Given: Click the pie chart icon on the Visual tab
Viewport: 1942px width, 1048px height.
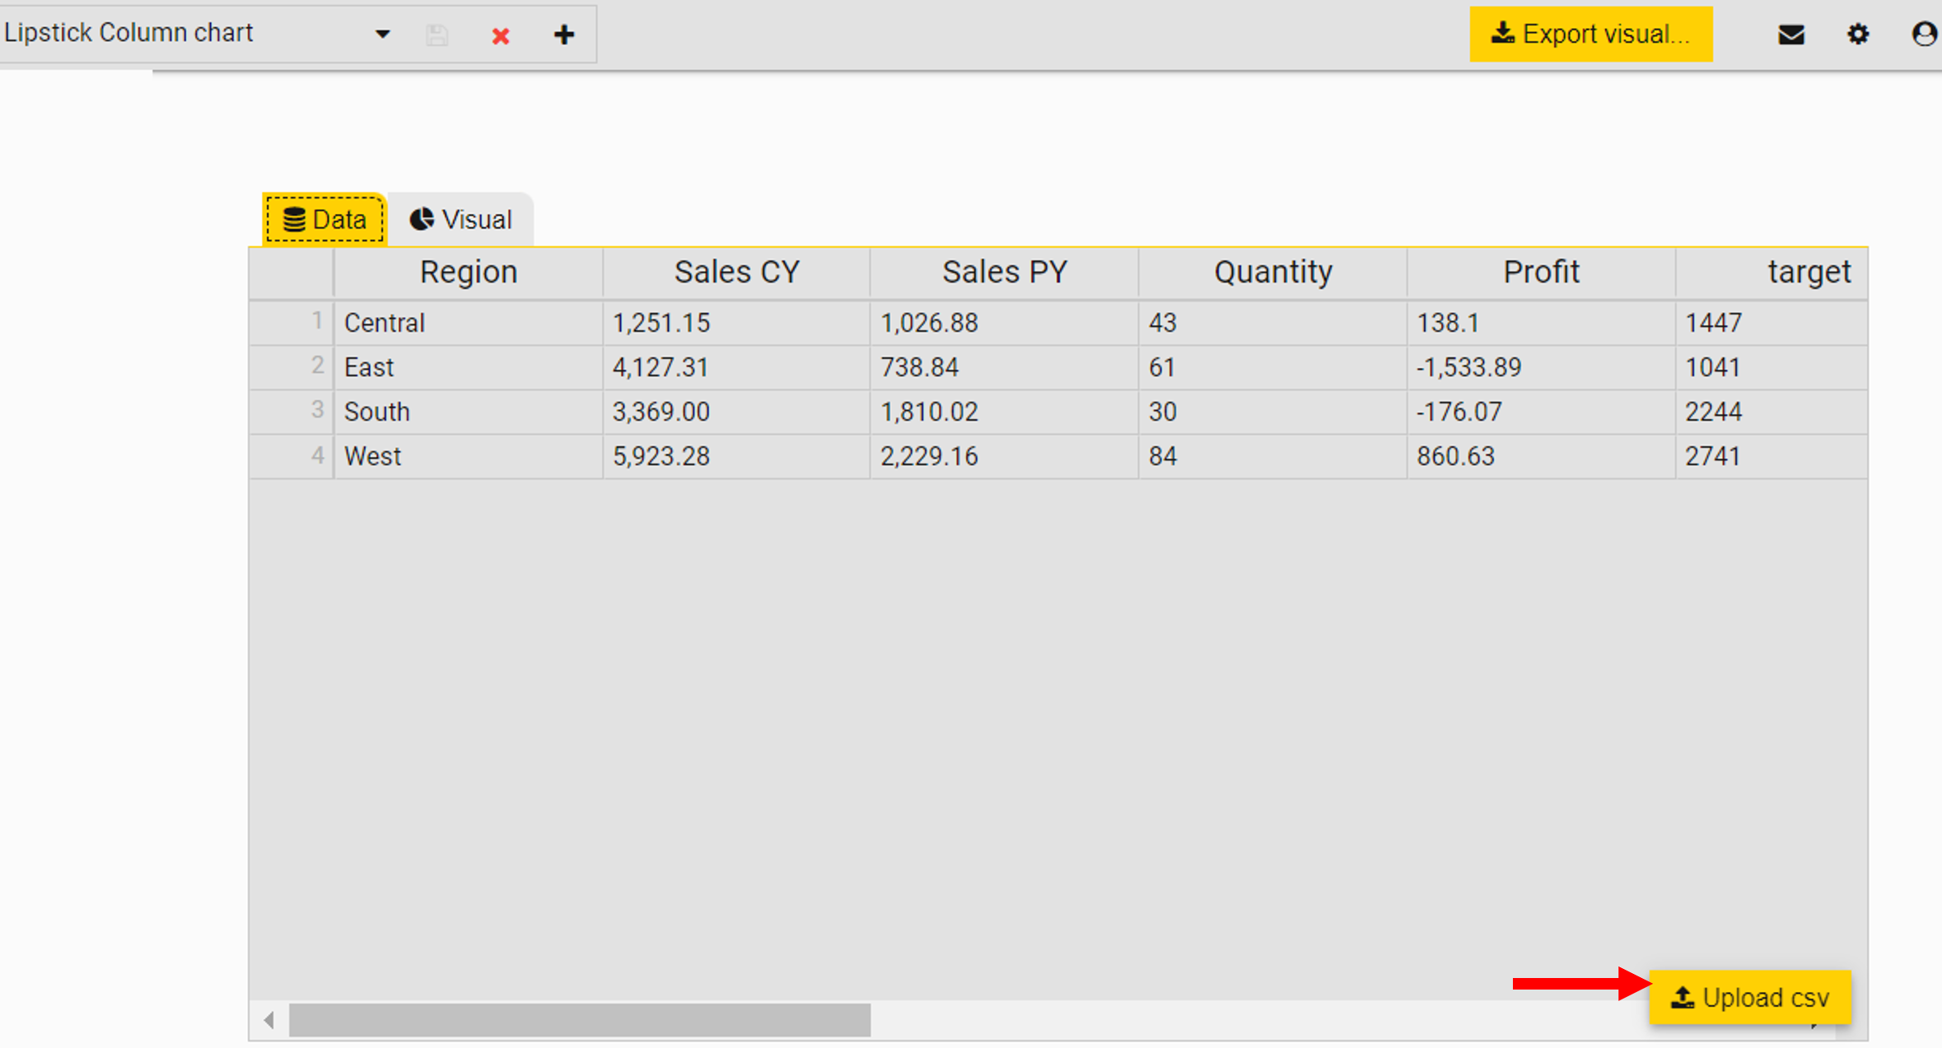Looking at the screenshot, I should (x=422, y=218).
